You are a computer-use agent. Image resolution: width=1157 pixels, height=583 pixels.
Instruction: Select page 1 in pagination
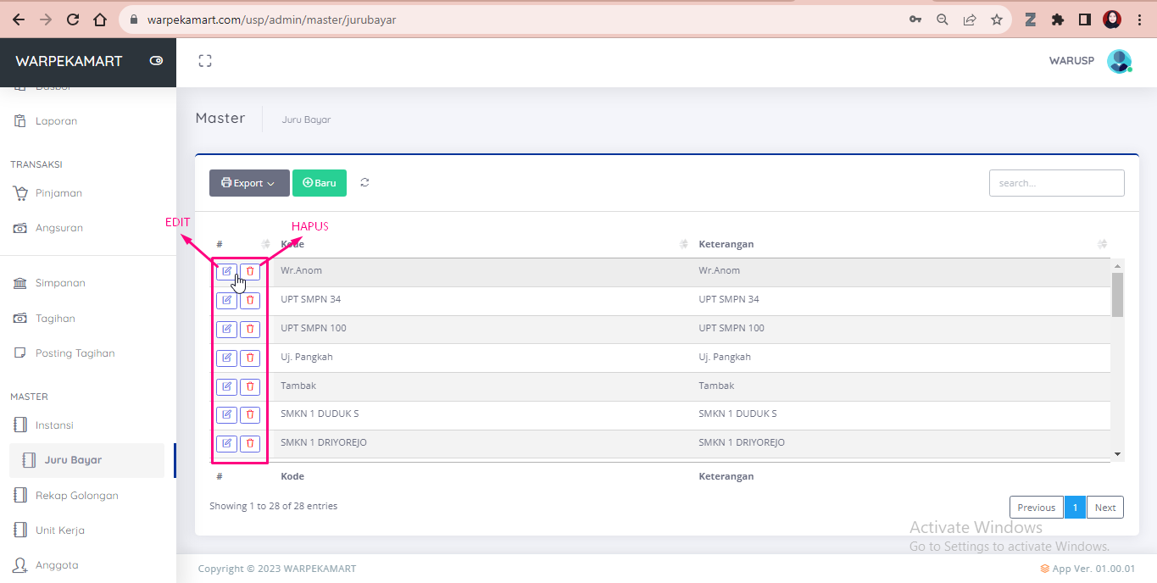click(x=1075, y=508)
